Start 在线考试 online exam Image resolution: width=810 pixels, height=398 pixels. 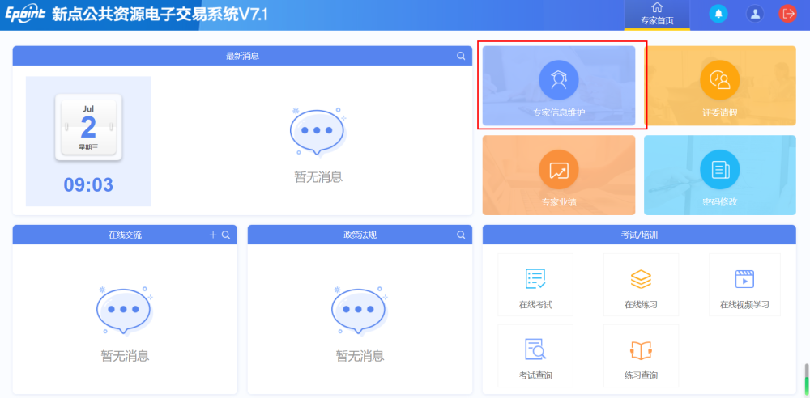point(535,286)
